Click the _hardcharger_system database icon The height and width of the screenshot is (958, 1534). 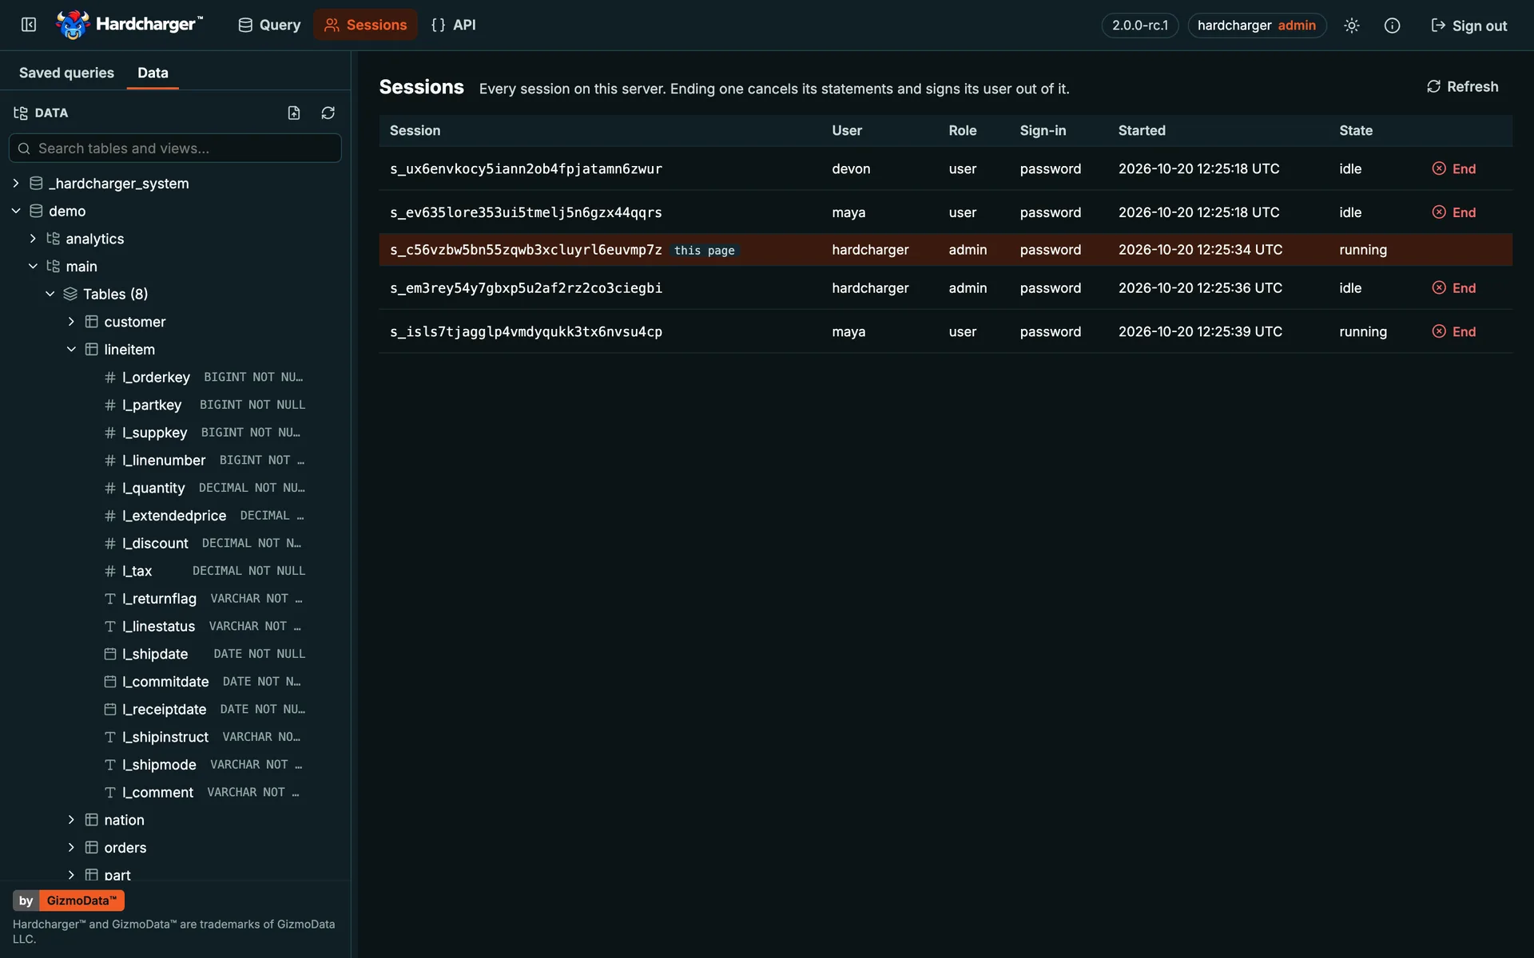36,184
